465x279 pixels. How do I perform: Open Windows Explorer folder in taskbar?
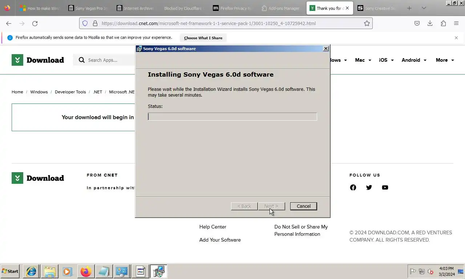(x=49, y=271)
